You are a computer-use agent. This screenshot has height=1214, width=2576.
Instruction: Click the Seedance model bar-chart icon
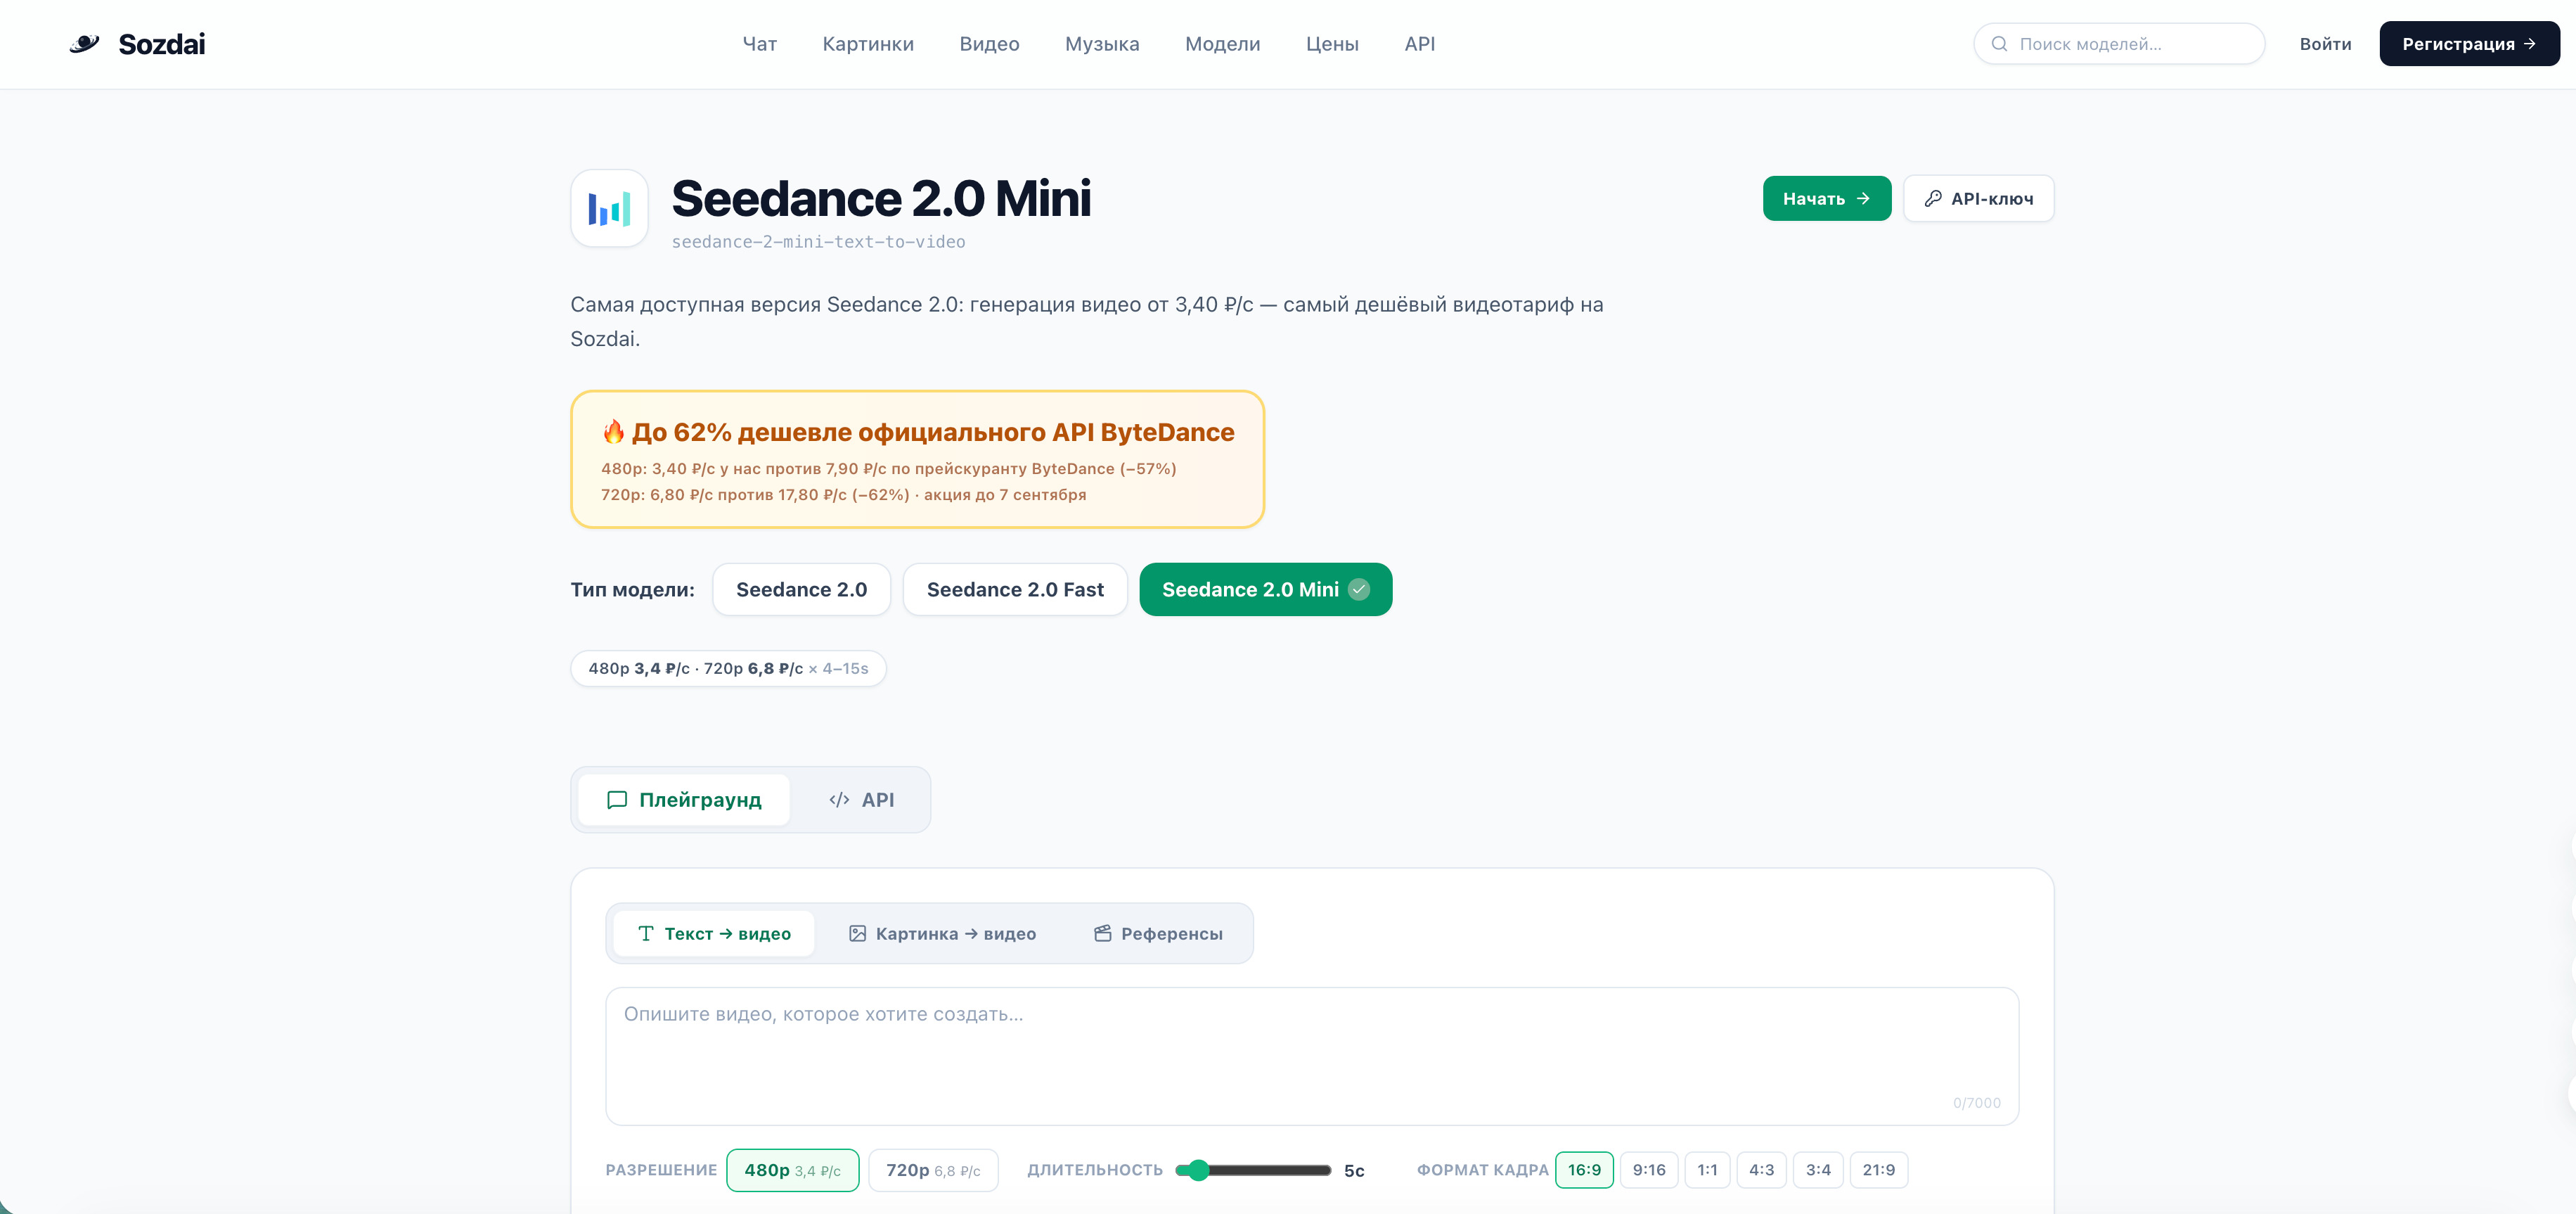609,208
